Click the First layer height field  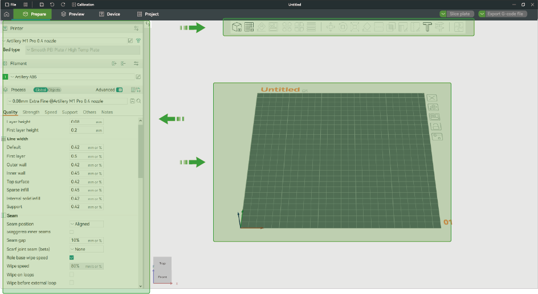[87, 130]
